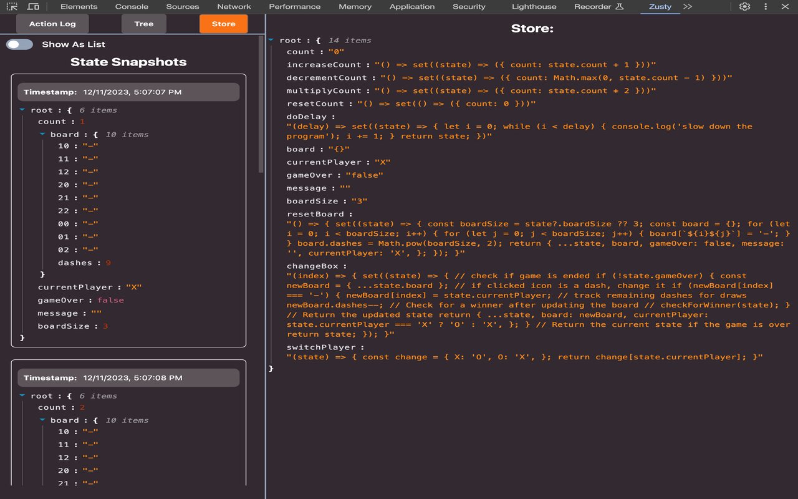Select the changeBox key in Store
798x499 pixels.
pyautogui.click(x=313, y=266)
